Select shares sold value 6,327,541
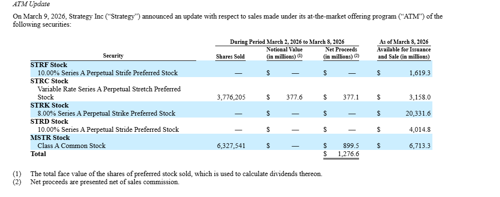 (231, 146)
